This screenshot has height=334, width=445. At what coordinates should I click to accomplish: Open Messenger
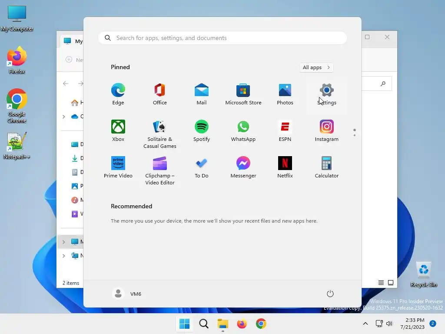click(243, 167)
